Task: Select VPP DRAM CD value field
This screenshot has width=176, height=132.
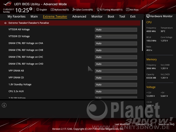Action: tap(116, 78)
